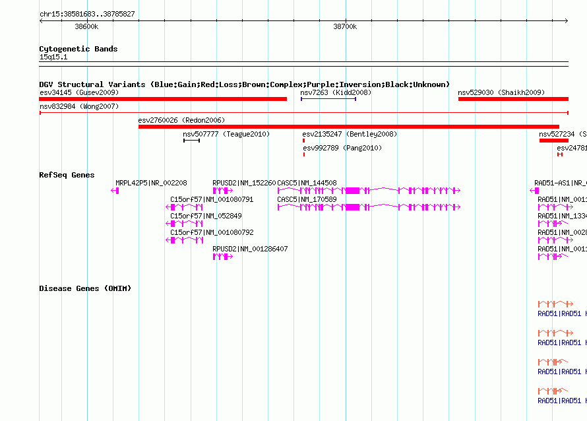
Task: Open the RPUSD2|NM_001286407 gene label
Action: click(250, 249)
